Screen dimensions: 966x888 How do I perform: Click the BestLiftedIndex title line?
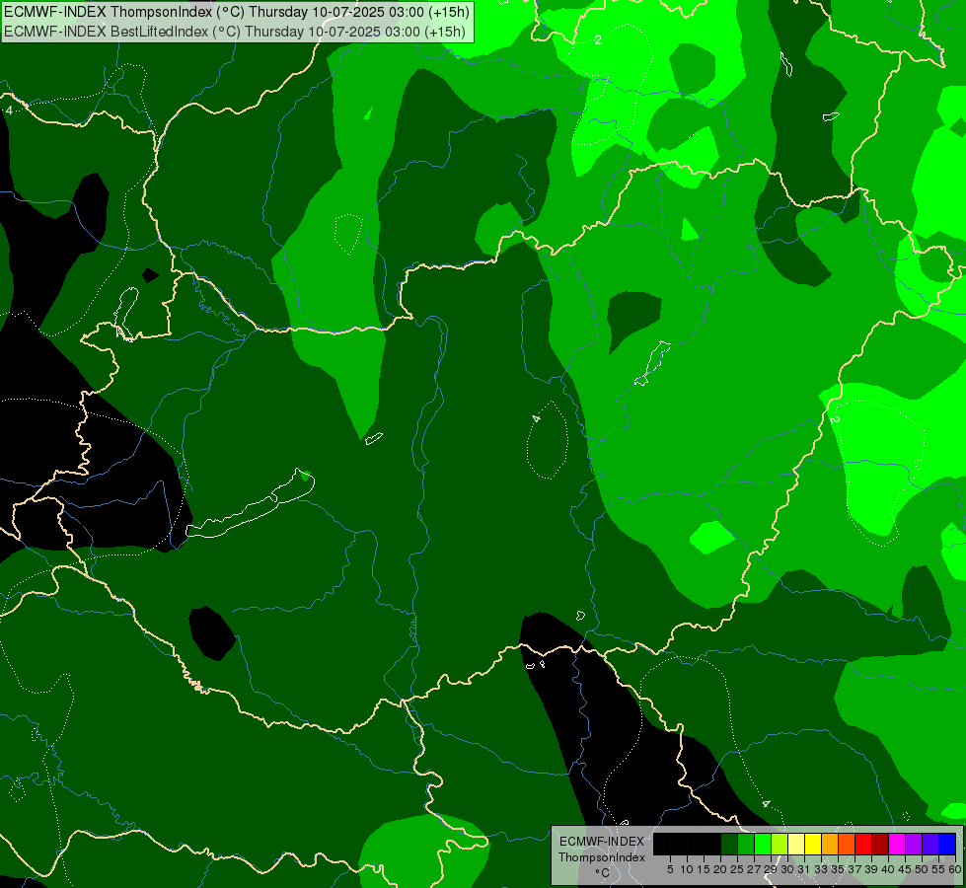[235, 32]
